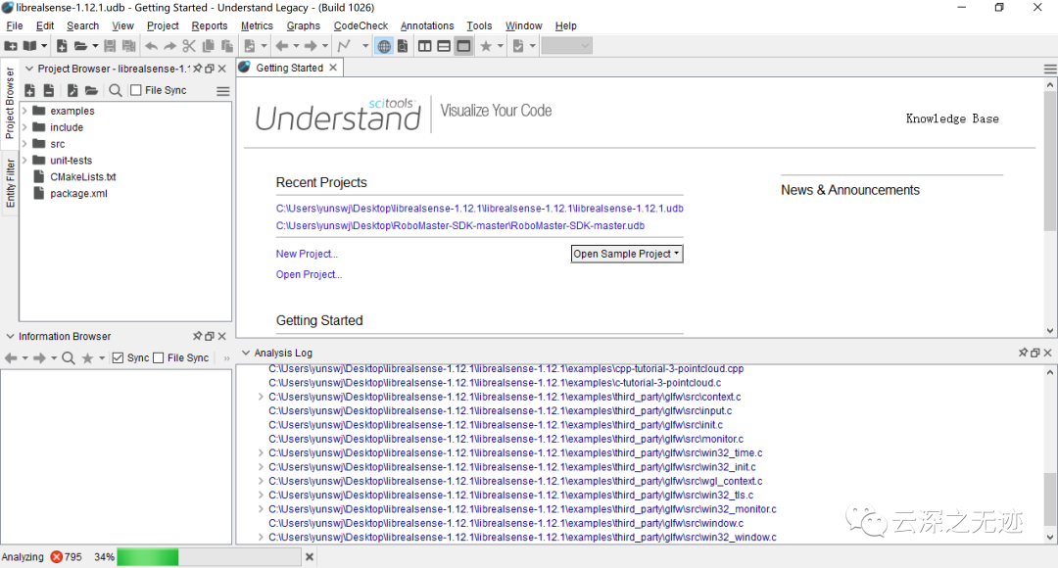Close the Getting Started tab

pos(333,68)
